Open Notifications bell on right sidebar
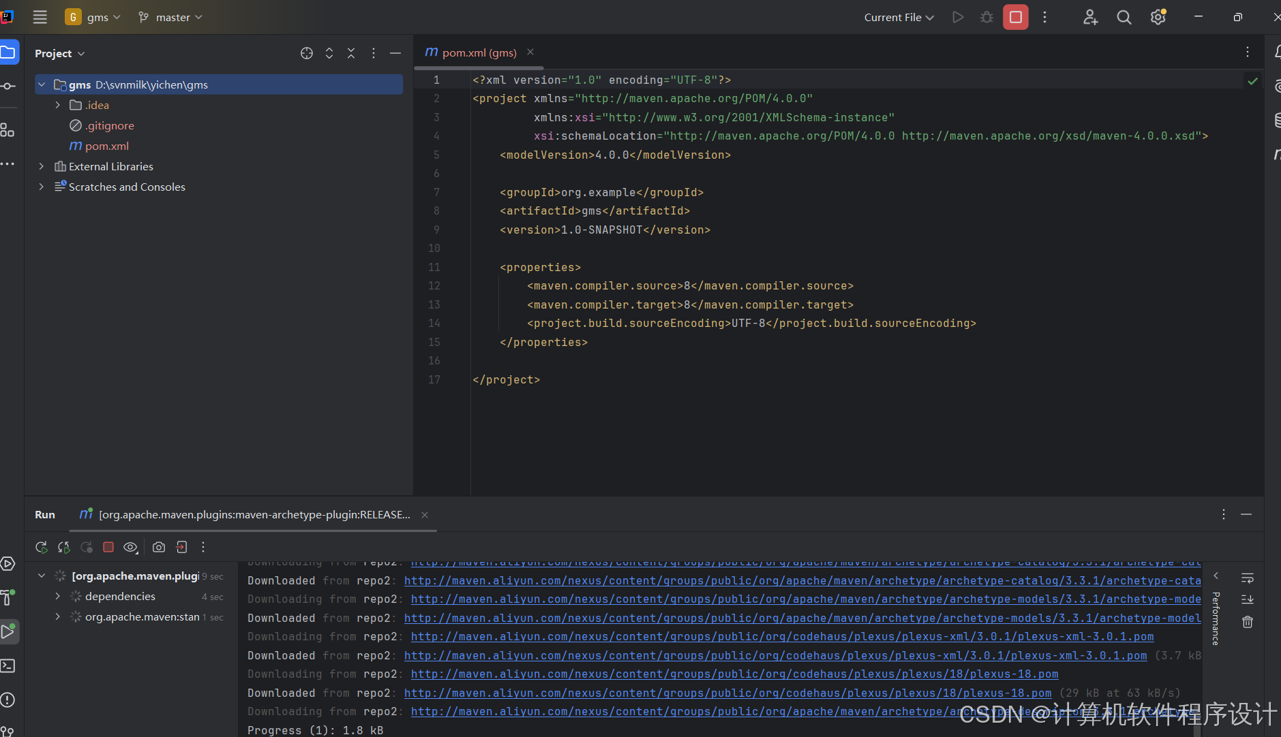This screenshot has width=1281, height=737. click(x=1277, y=52)
